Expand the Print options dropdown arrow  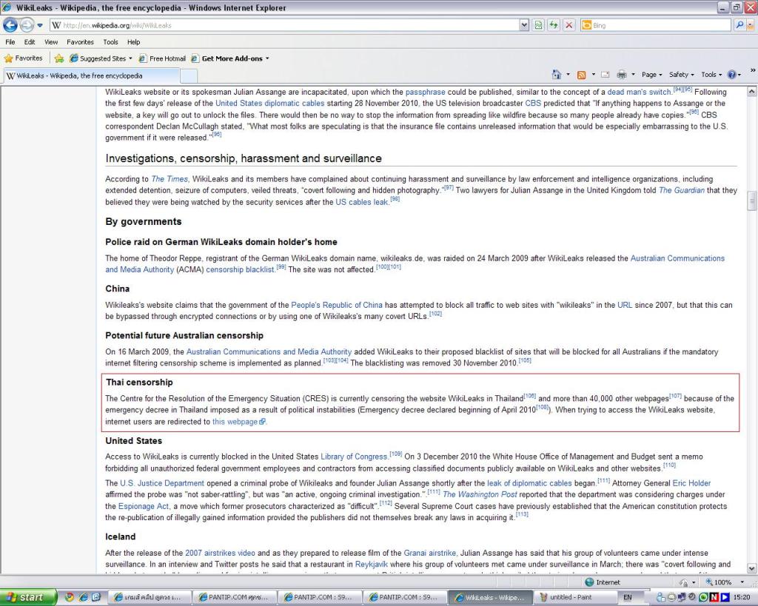(x=633, y=75)
